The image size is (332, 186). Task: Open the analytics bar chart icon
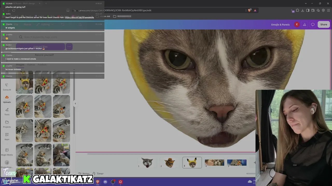(305, 25)
